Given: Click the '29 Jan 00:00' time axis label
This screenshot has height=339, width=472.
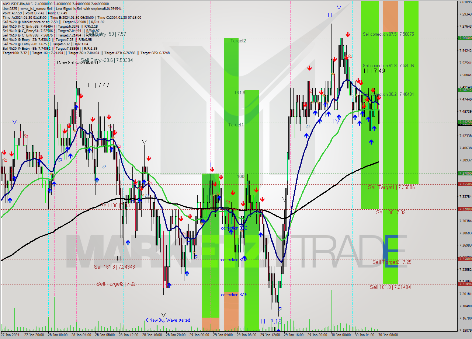Looking at the screenshot, I should [200, 335].
